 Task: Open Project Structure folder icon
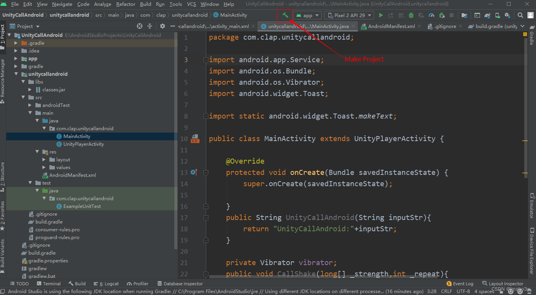[x=464, y=15]
